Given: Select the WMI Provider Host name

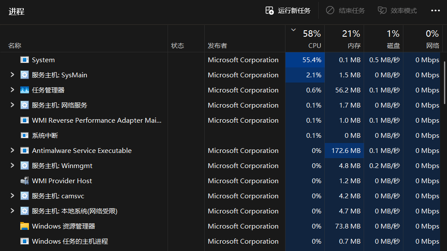Looking at the screenshot, I should point(62,181).
